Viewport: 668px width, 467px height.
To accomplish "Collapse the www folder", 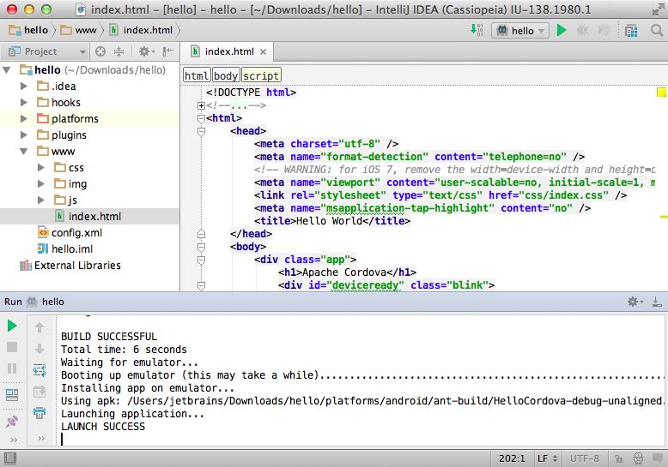I will (x=24, y=152).
